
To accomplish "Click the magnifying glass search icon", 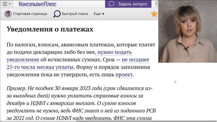I will tap(57, 14).
